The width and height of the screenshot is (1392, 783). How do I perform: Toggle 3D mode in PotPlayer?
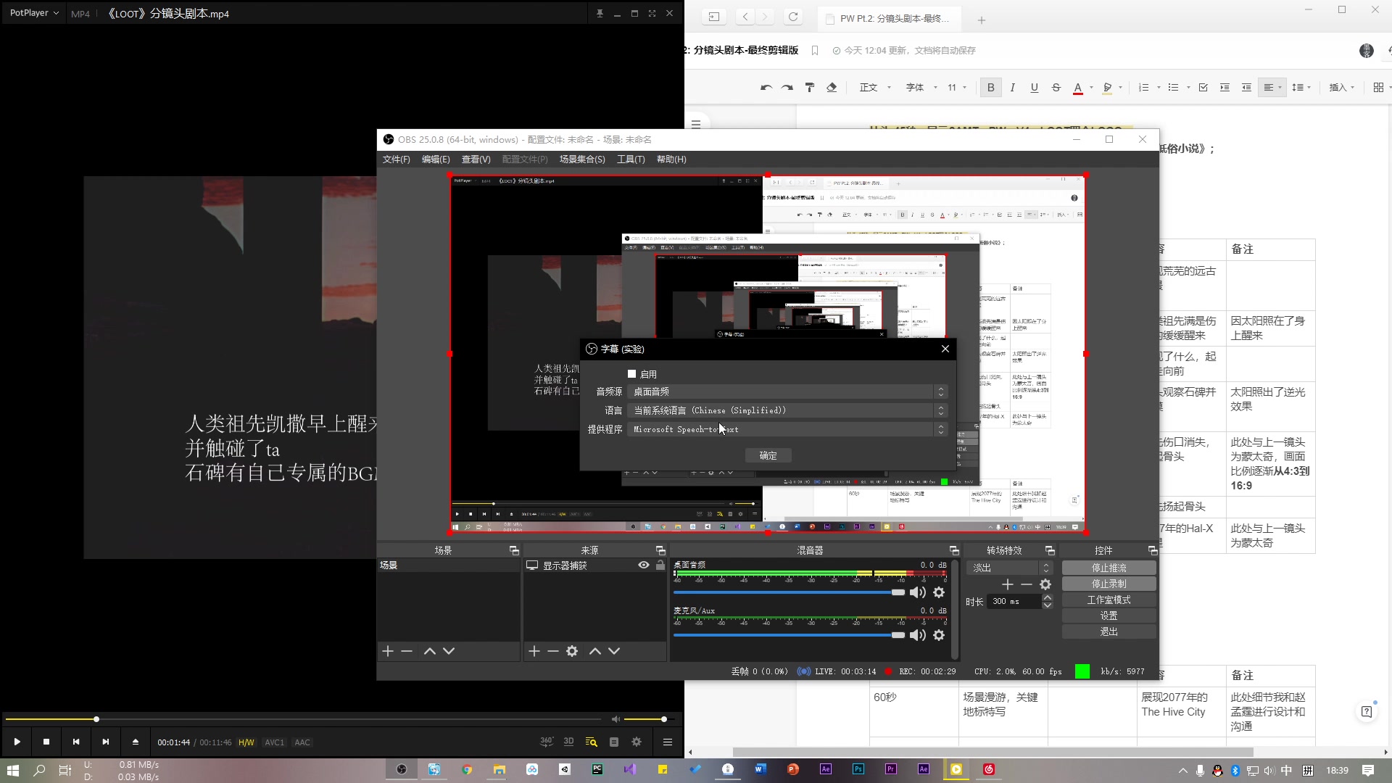pos(568,742)
